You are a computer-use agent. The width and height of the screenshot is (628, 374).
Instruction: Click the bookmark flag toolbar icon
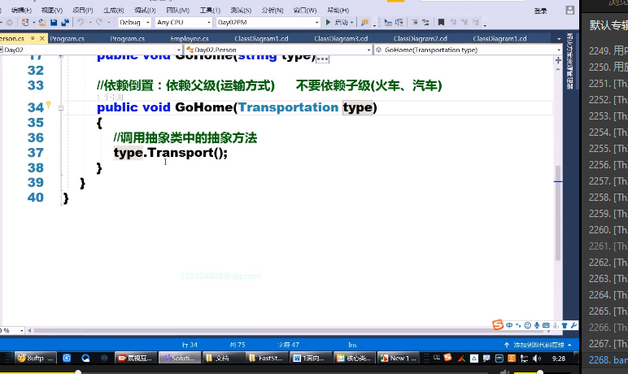[x=441, y=23]
